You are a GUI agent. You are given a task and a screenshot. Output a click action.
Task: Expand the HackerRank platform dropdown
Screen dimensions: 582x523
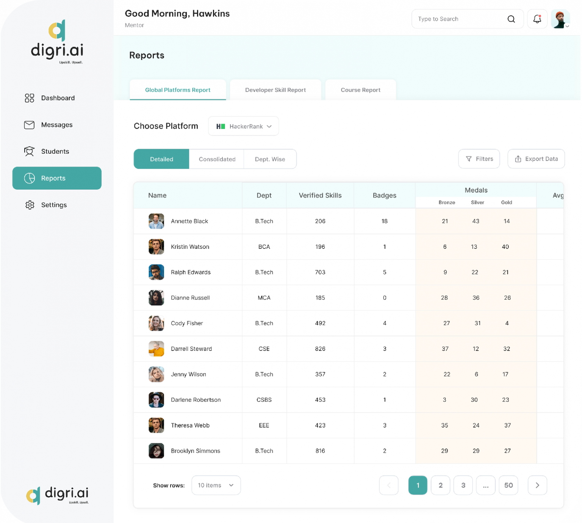pos(244,126)
